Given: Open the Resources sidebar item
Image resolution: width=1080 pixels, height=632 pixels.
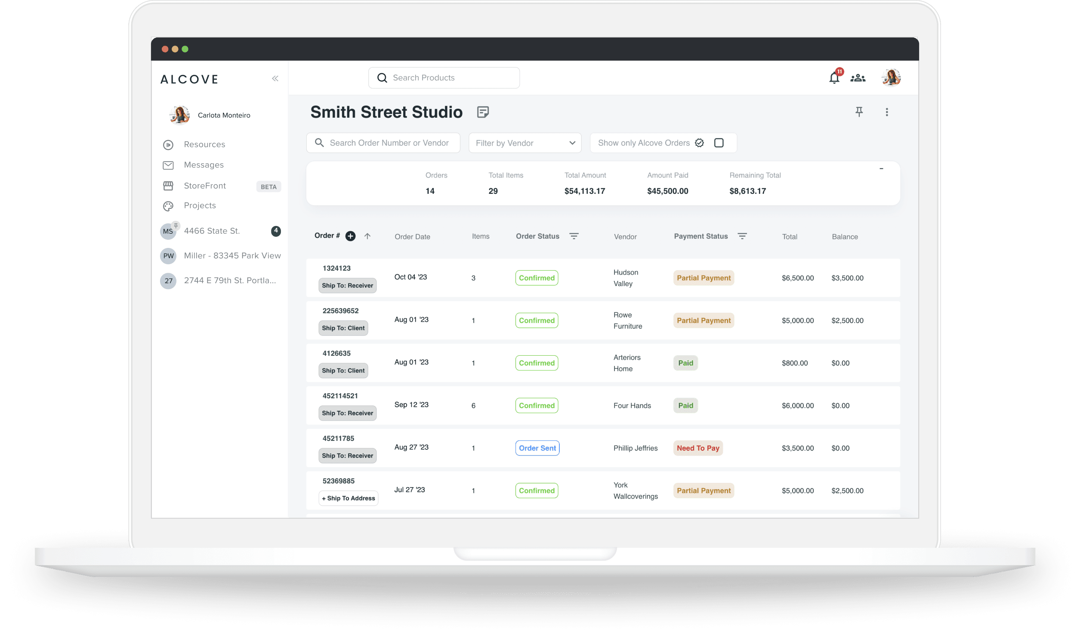Looking at the screenshot, I should [204, 144].
